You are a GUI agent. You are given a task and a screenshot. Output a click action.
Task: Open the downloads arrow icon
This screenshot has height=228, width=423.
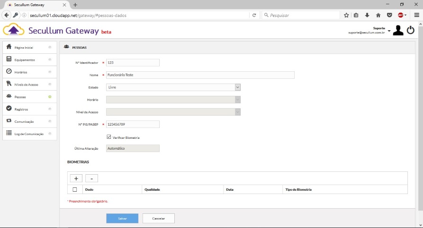pos(367,15)
